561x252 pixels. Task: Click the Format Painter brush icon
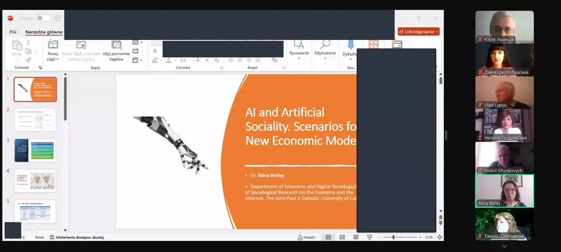28,60
